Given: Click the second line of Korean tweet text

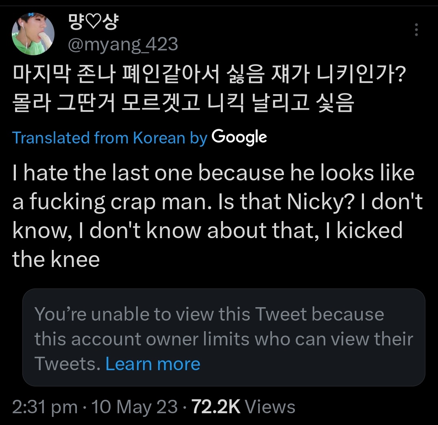Looking at the screenshot, I should point(183,104).
